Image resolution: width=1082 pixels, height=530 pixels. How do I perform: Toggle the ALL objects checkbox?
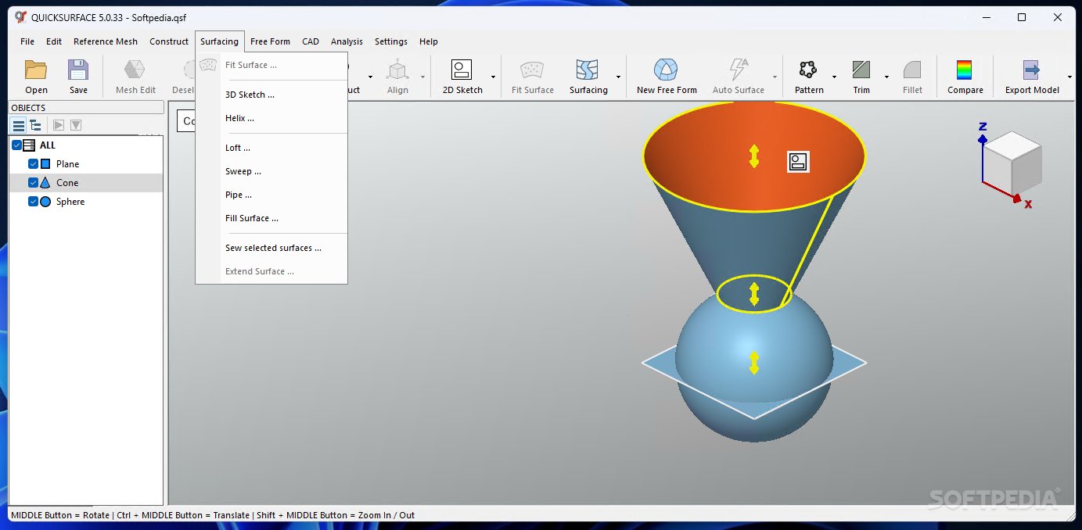16,145
